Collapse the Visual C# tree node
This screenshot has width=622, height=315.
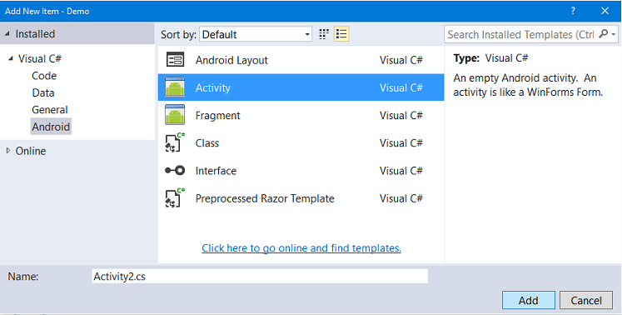[11, 59]
